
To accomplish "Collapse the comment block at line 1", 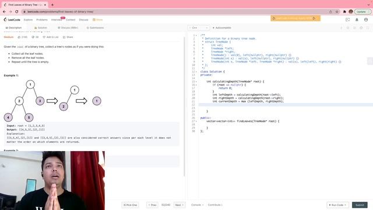I will click(196, 35).
